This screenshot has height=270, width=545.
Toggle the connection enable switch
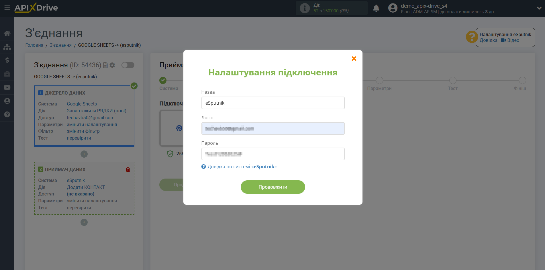point(128,65)
